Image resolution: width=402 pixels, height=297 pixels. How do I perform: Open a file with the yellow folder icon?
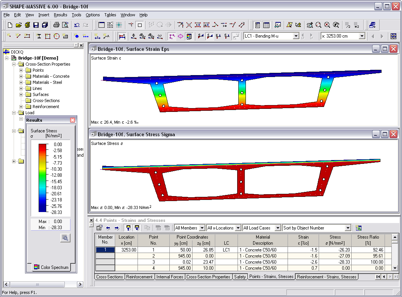click(x=19, y=25)
